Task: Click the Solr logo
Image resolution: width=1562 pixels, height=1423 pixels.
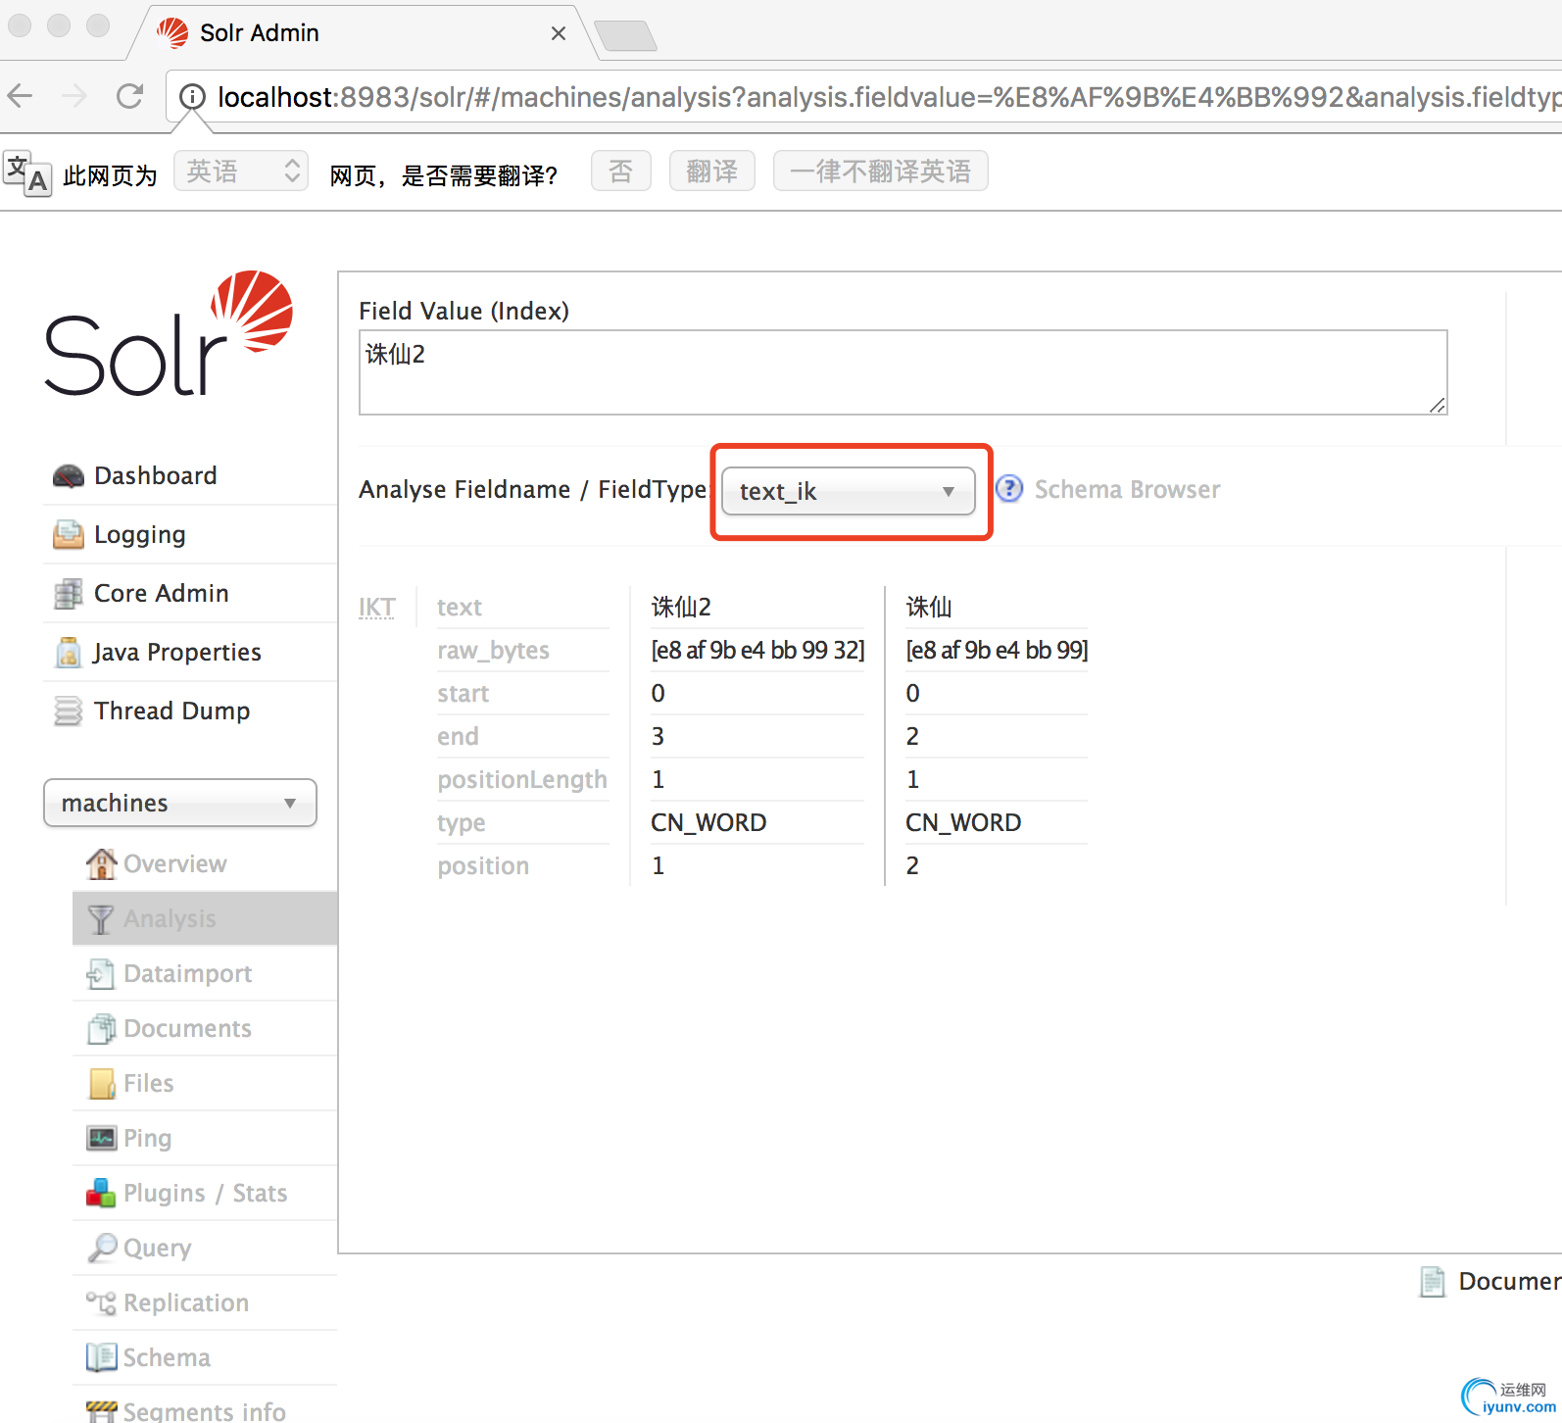Action: [169, 333]
